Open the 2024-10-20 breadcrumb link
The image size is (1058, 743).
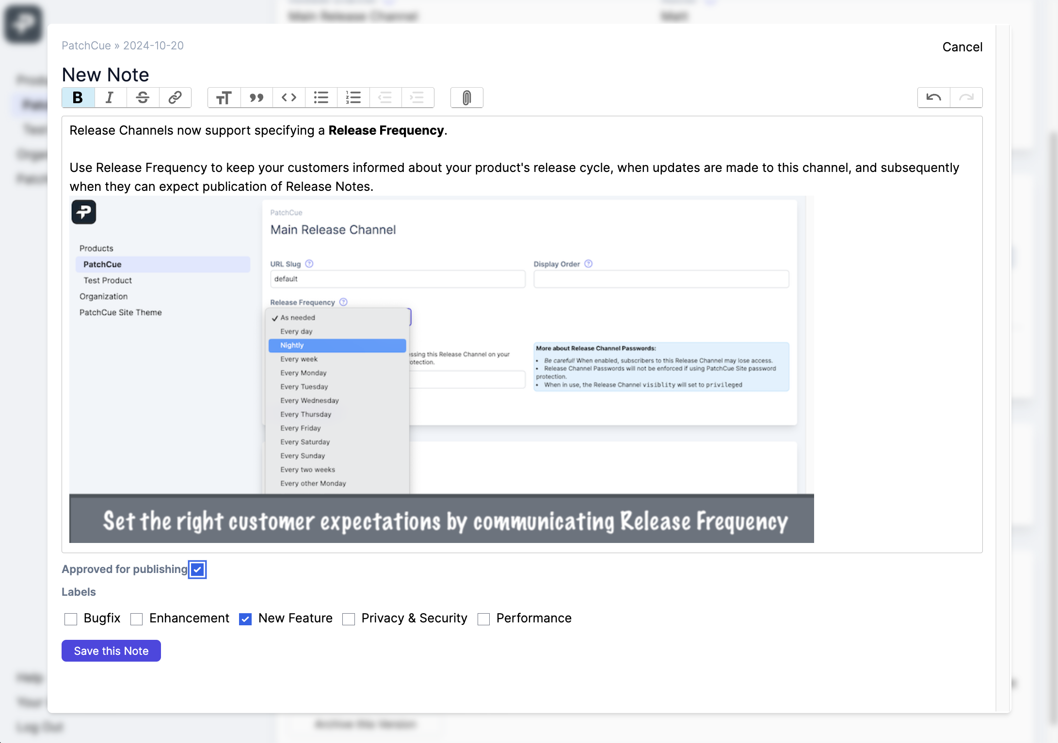(x=153, y=46)
